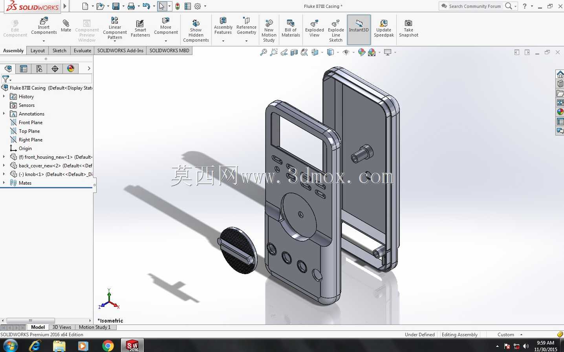Viewport: 564px width, 352px height.
Task: Open the SOLIDWORKS Add-Ins tab
Action: [120, 51]
